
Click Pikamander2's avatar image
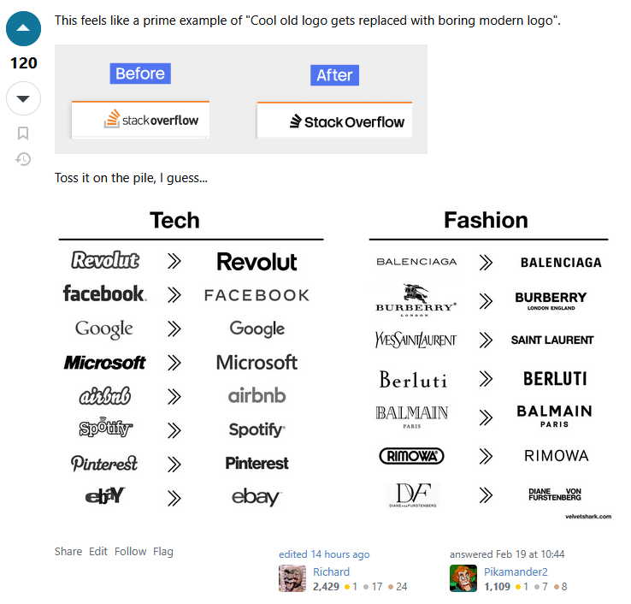(x=463, y=578)
